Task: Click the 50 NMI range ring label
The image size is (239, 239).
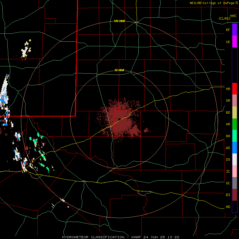Action: 119,70
